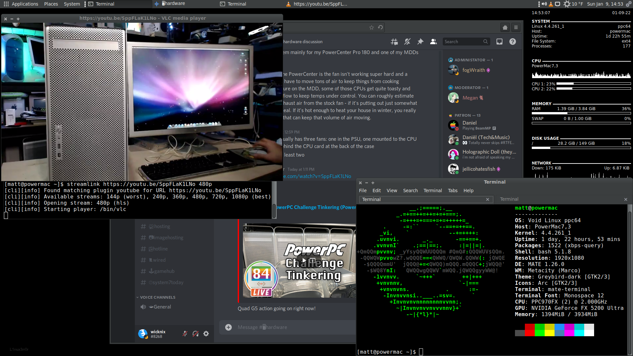Close the second Terminal tab
Viewport: 633px width, 356px height.
click(625, 199)
